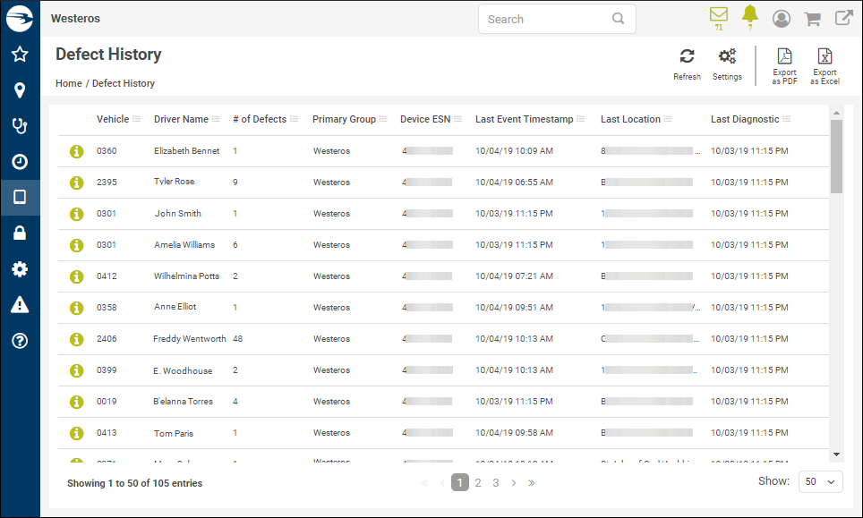Select vehicle 0412 cell

click(x=107, y=276)
